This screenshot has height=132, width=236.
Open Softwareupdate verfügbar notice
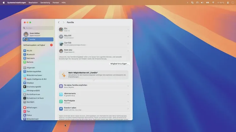click(x=38, y=45)
